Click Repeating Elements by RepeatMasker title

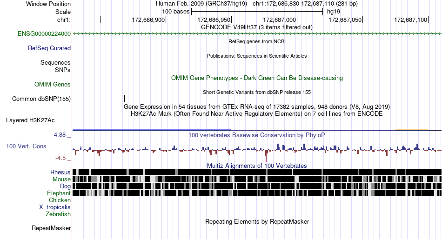257,221
